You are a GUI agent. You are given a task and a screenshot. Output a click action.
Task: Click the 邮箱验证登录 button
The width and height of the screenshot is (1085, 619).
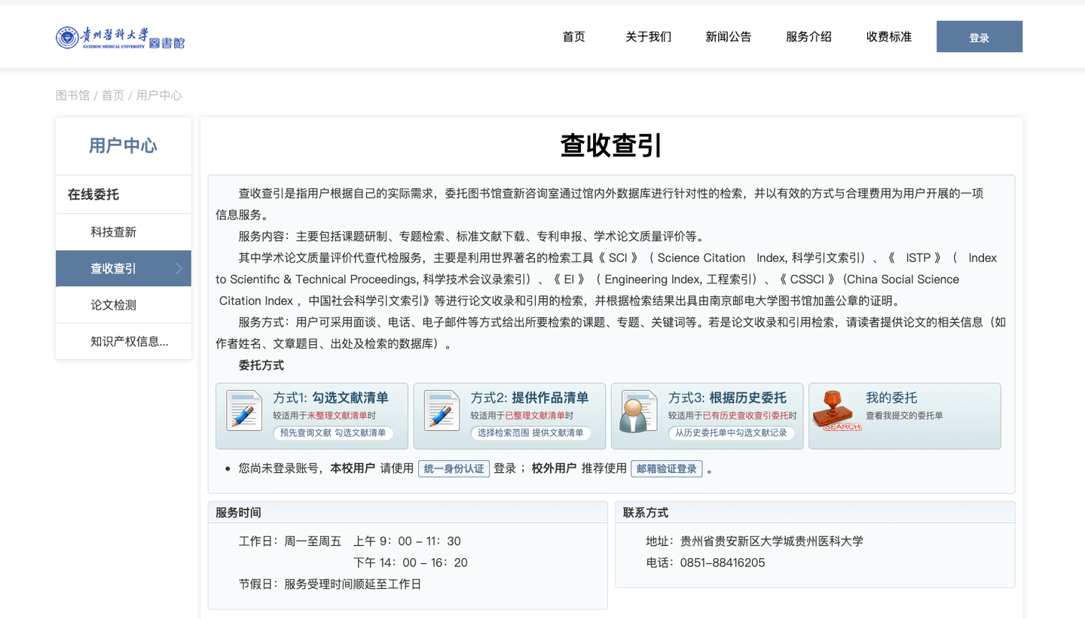pyautogui.click(x=665, y=468)
